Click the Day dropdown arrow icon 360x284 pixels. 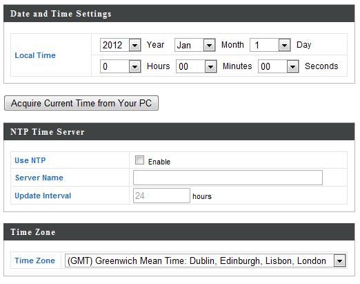pyautogui.click(x=284, y=45)
